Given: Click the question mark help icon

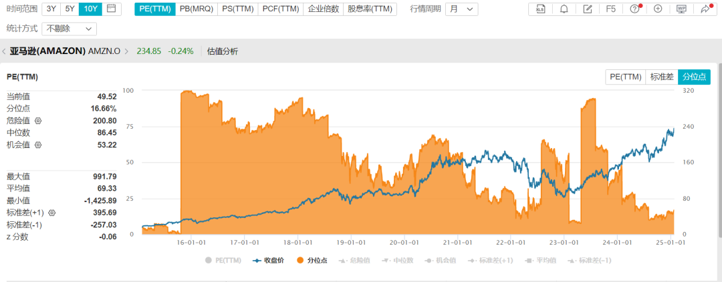Looking at the screenshot, I should click(x=634, y=9).
